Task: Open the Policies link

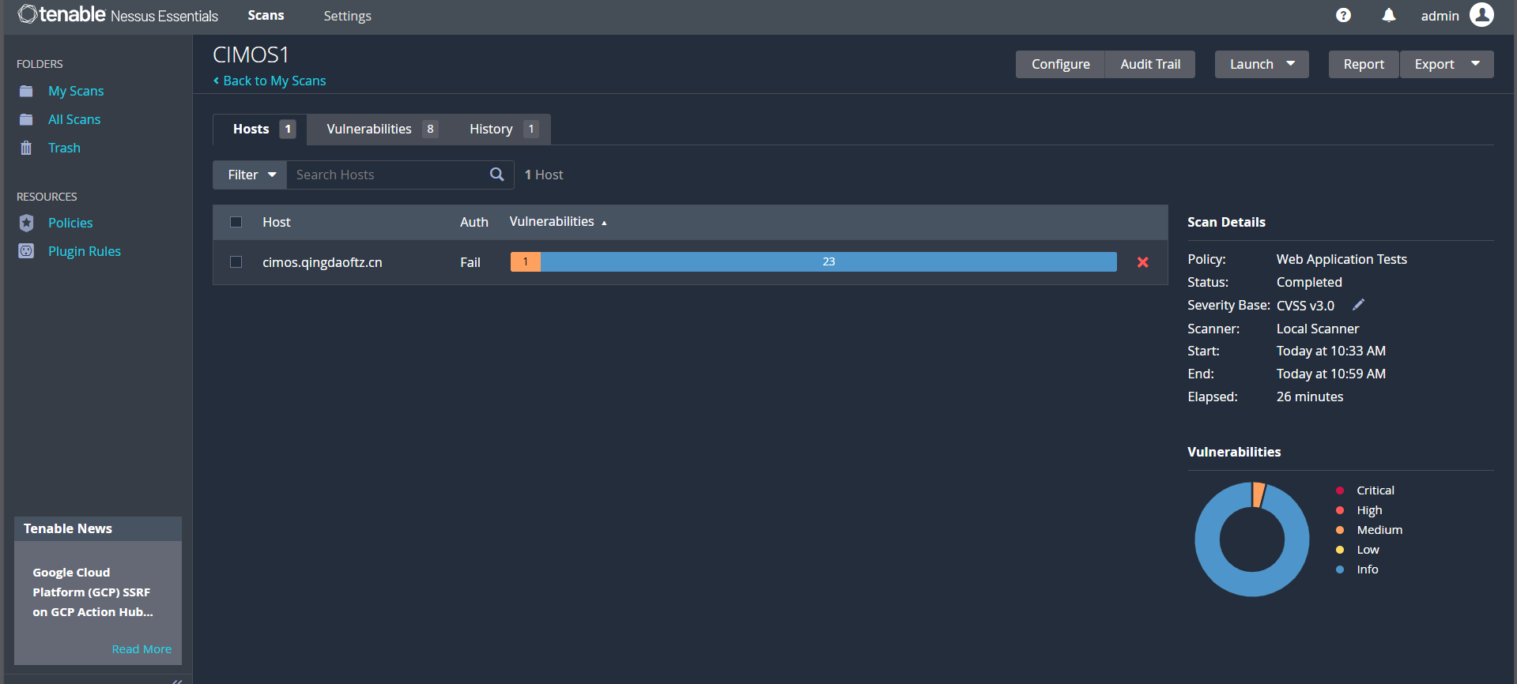Action: [x=70, y=223]
